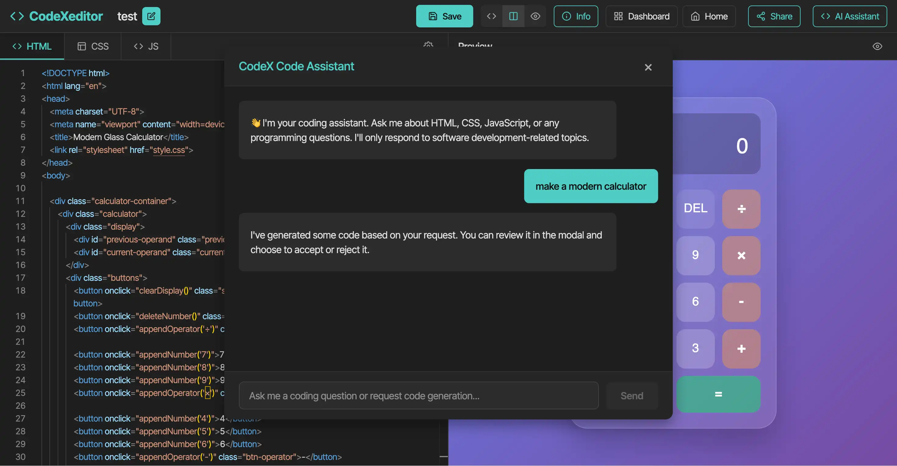Click the <!DOCTYPE html> line
Viewport: 897px width, 466px height.
pyautogui.click(x=76, y=73)
